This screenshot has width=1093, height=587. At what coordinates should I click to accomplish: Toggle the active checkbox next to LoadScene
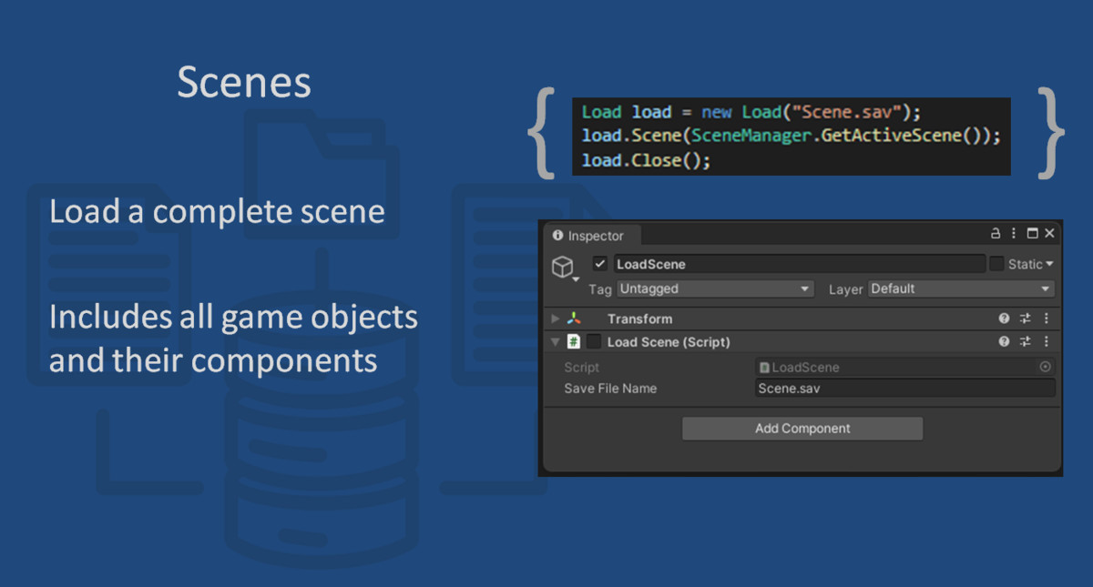(x=600, y=265)
